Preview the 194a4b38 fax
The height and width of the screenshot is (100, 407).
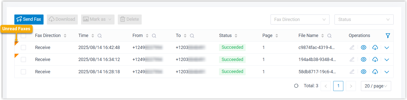(x=363, y=59)
